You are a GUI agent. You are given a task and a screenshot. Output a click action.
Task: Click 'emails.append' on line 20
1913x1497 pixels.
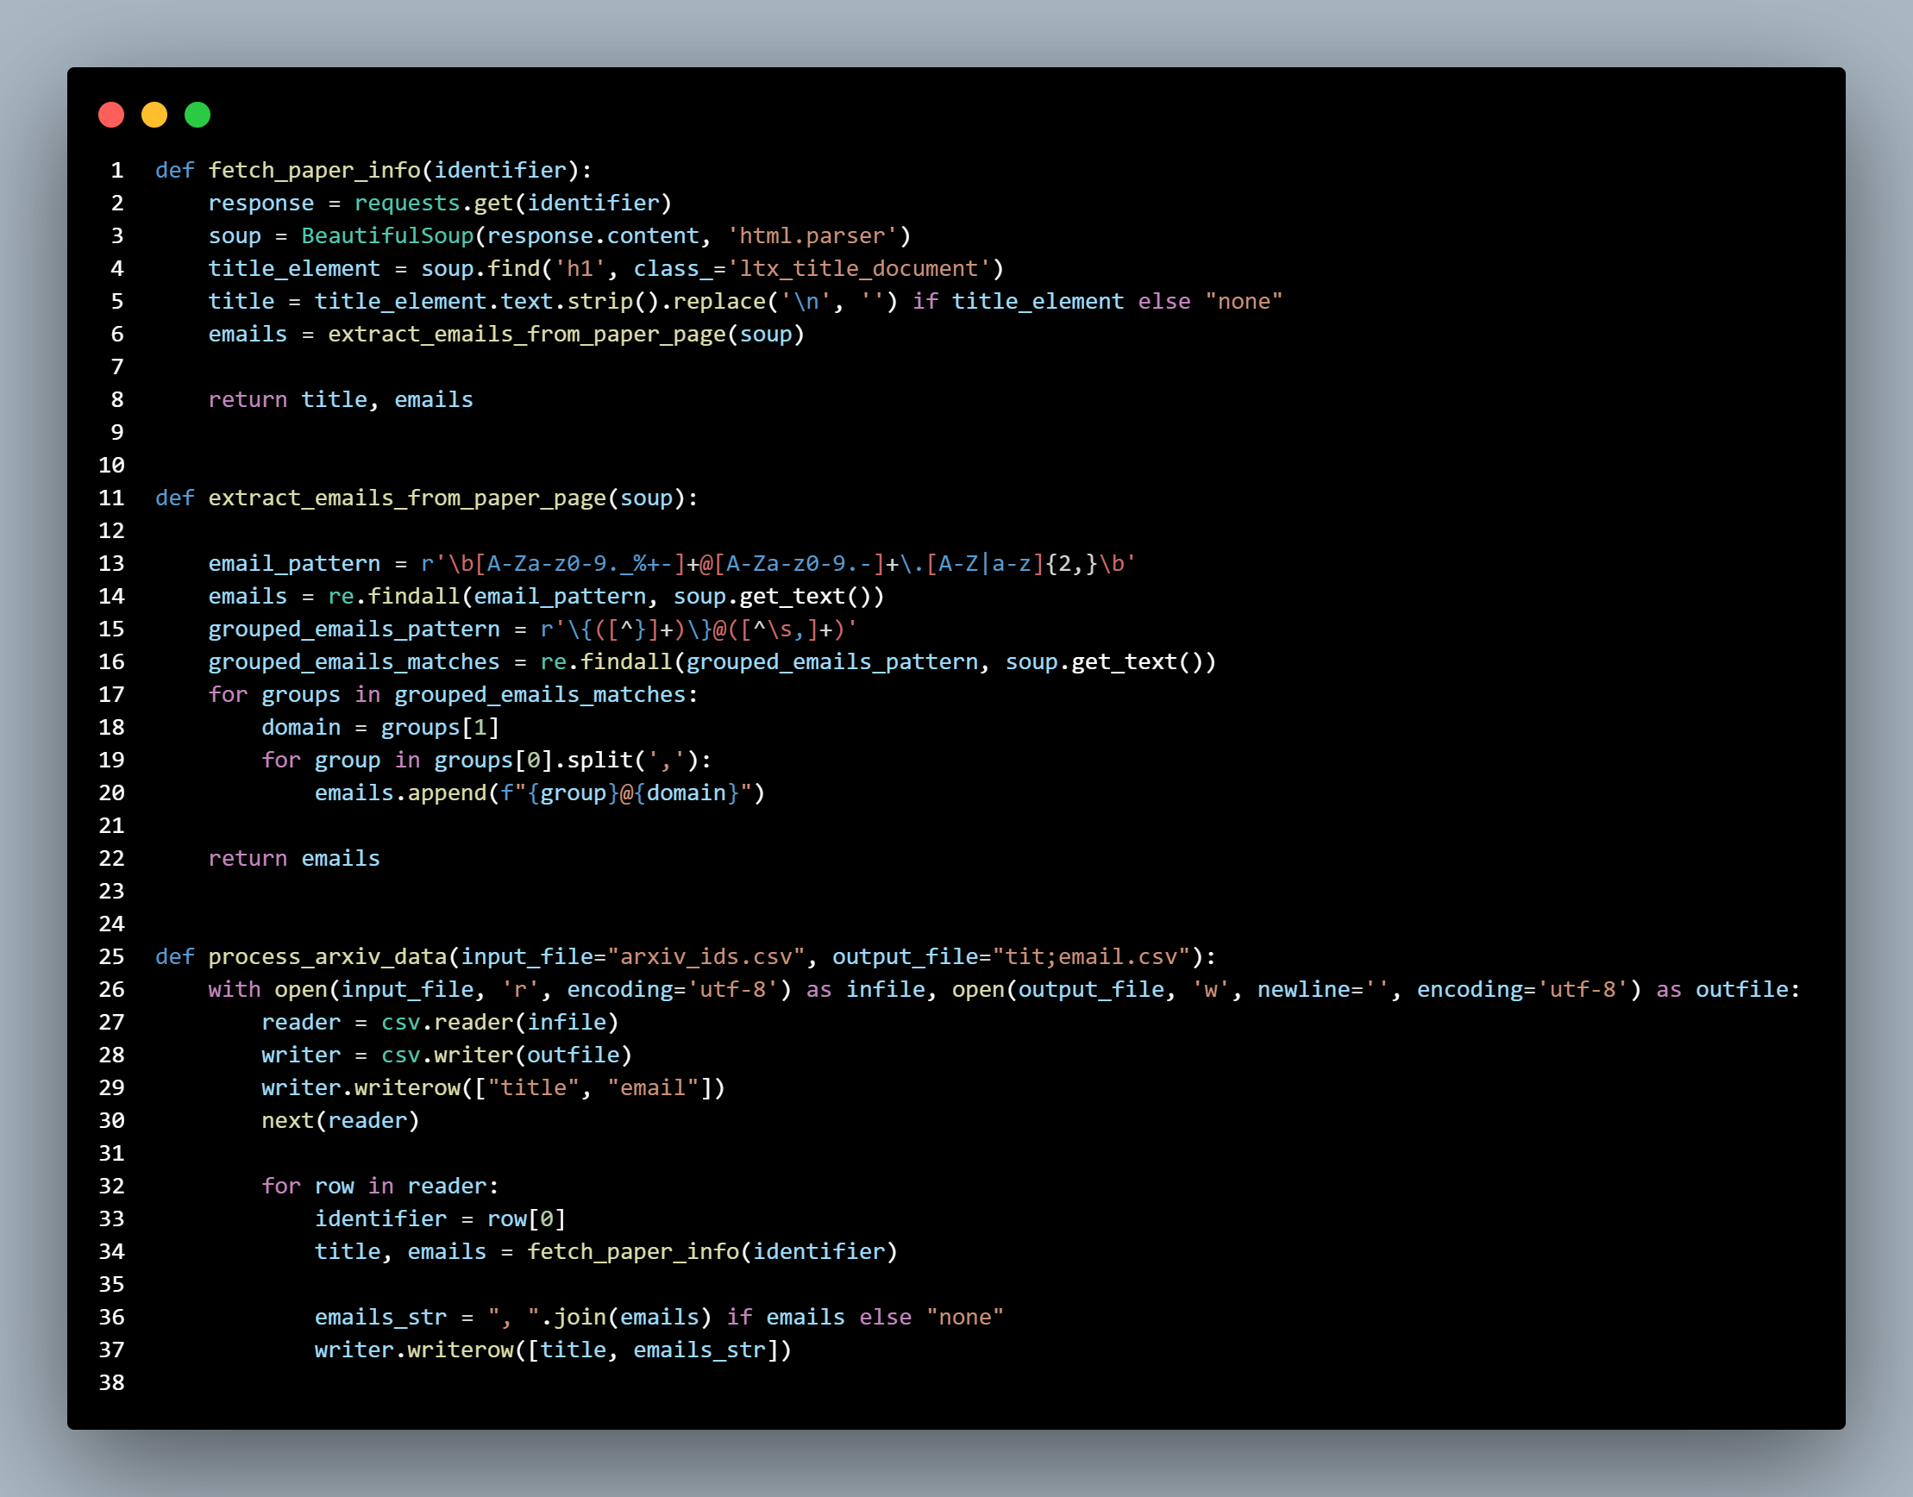click(401, 793)
